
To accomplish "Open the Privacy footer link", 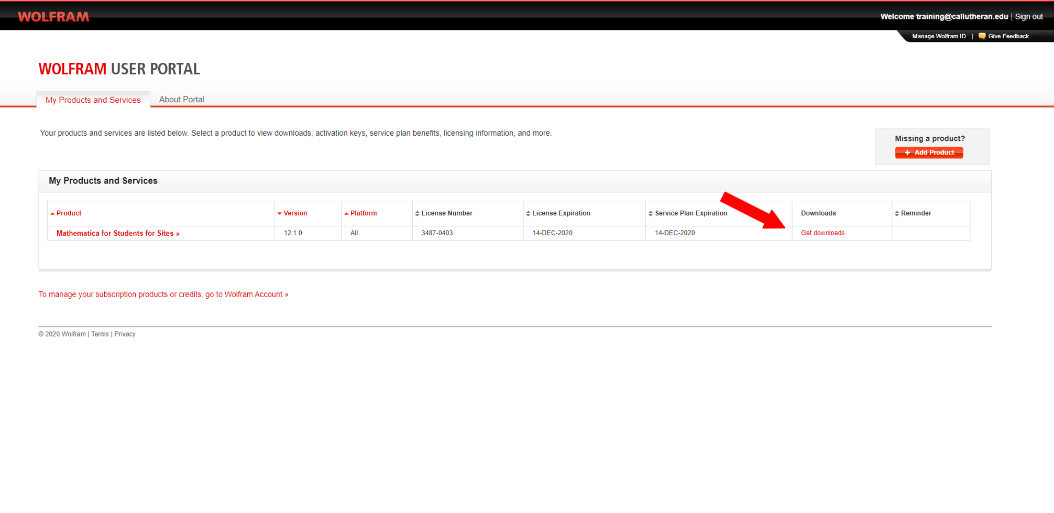I will coord(125,334).
